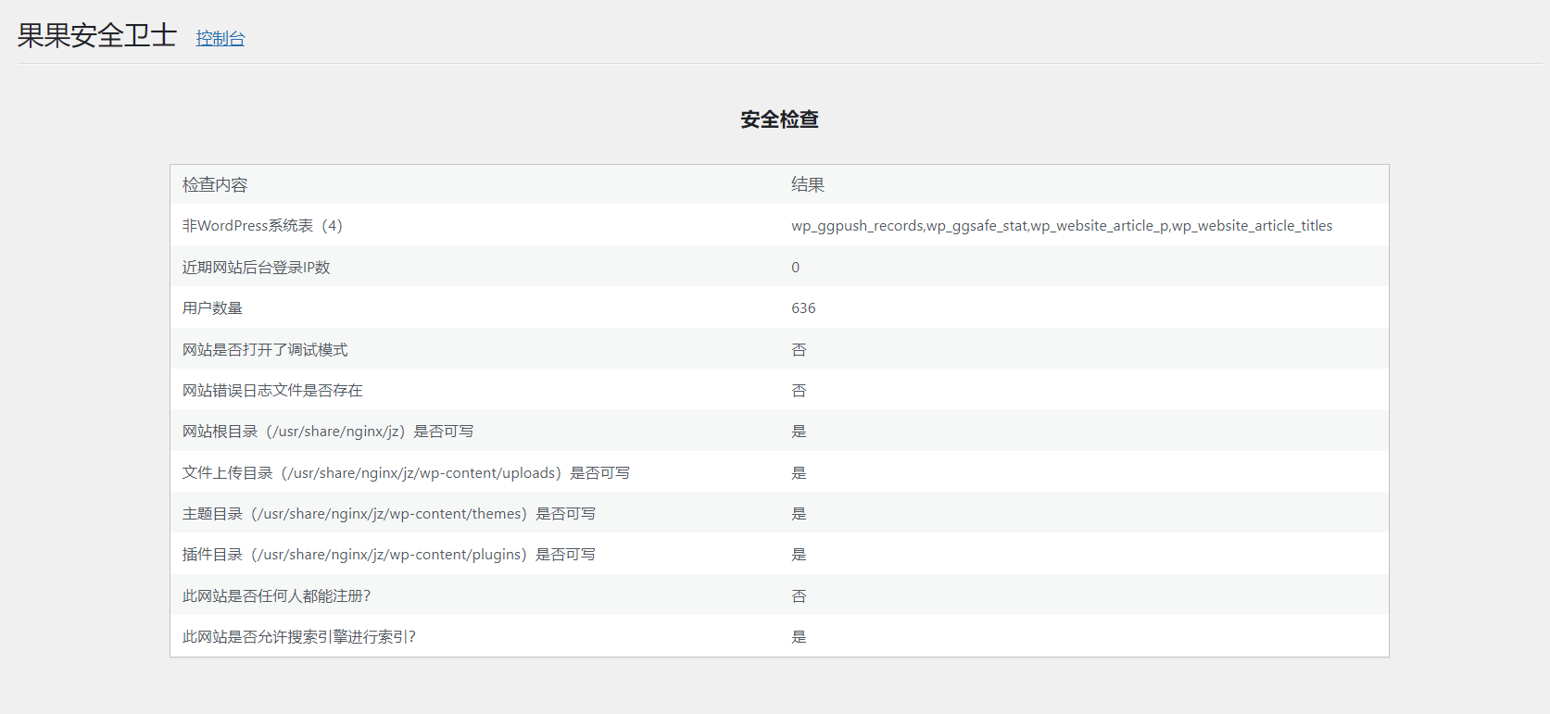This screenshot has height=714, width=1550.
Task: Select the 网站根目录 writable check label
Action: tap(328, 432)
